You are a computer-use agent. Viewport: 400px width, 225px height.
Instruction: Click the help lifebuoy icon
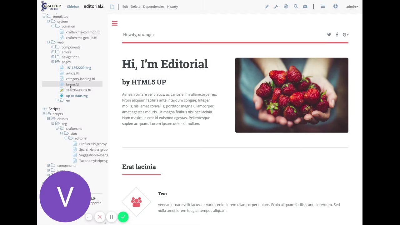(336, 6)
